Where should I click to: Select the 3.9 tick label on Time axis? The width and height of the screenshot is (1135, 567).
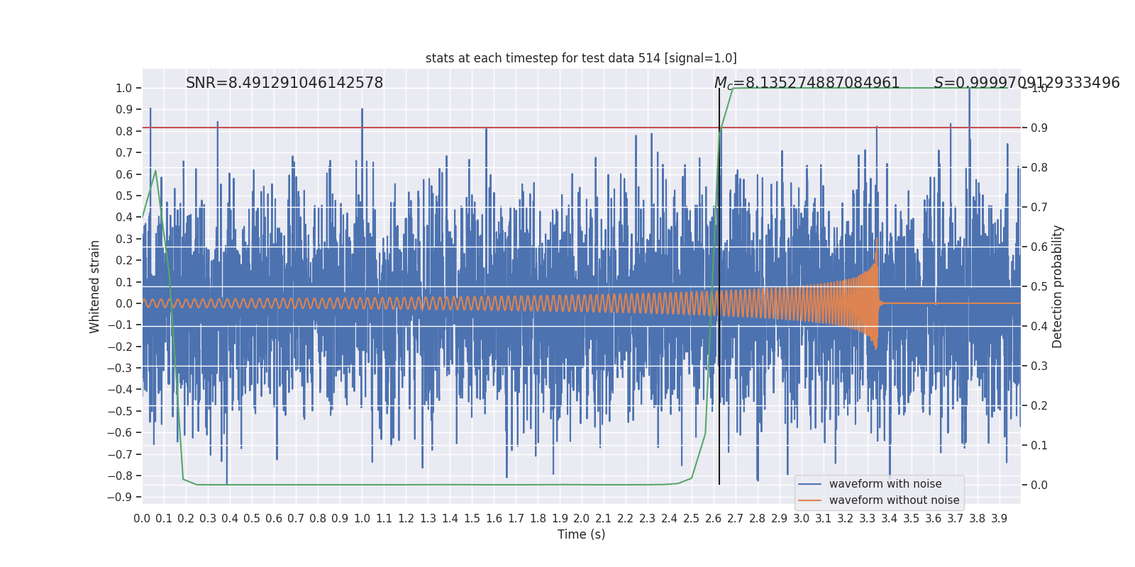click(x=1000, y=519)
